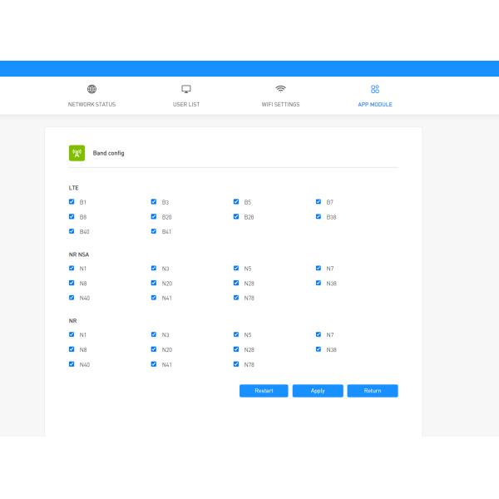Open the NETWORK STATUS tab
This screenshot has height=499, width=499.
91,105
